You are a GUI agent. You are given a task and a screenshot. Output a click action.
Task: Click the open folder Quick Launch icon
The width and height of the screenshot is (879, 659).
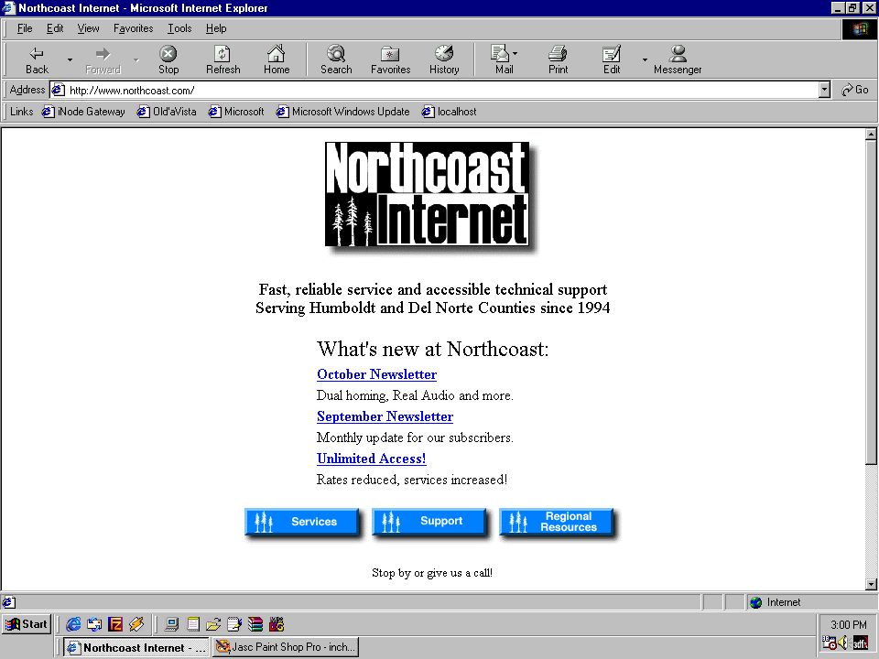[213, 624]
